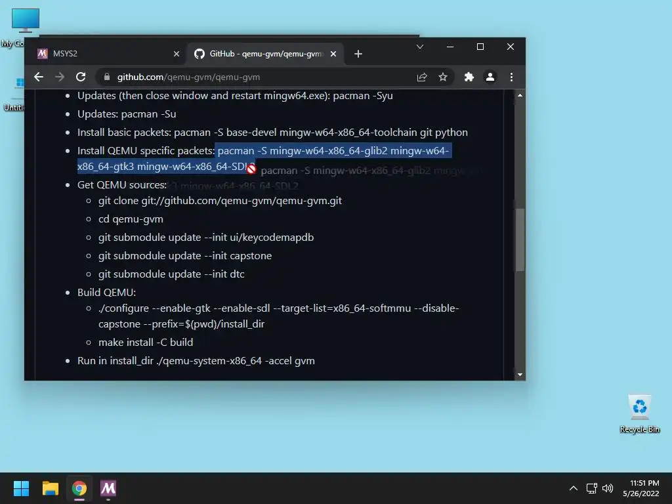Click the browser forward arrow
Viewport: 672px width, 504px height.
(x=60, y=77)
